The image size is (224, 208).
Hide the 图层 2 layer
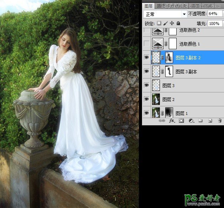(x=146, y=99)
